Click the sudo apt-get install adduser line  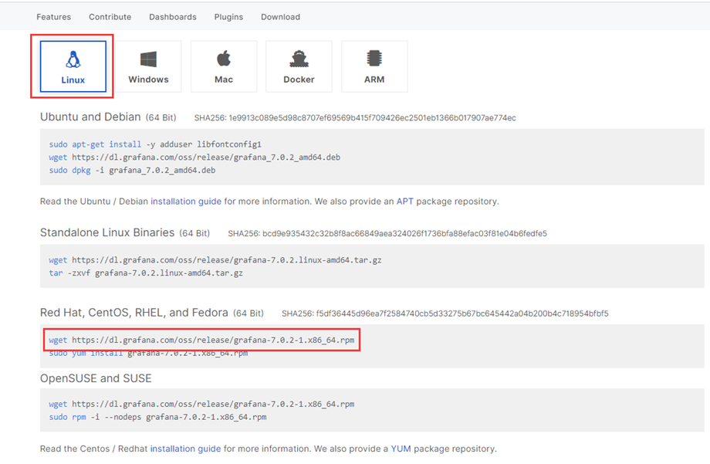[155, 144]
